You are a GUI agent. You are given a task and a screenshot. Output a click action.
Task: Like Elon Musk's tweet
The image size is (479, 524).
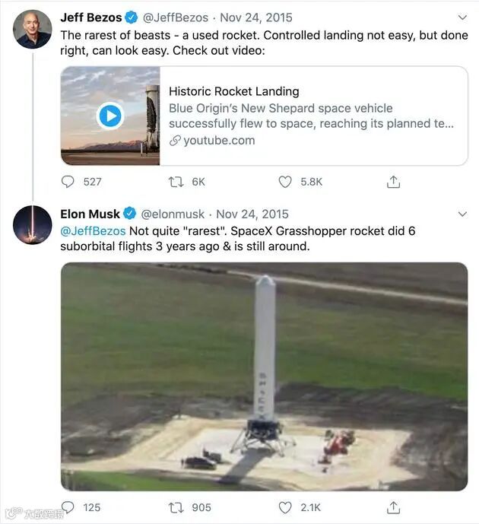[x=285, y=507]
